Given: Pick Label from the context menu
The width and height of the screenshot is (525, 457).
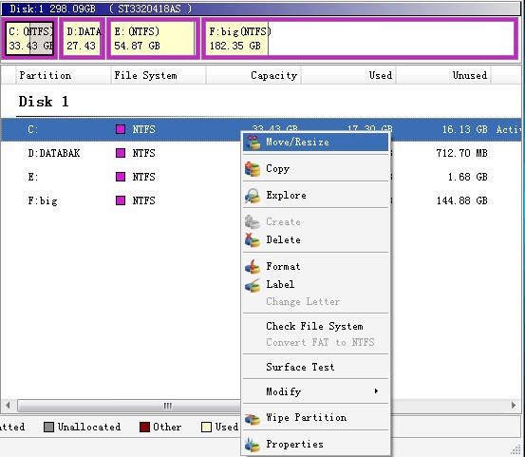Looking at the screenshot, I should pos(316,284).
